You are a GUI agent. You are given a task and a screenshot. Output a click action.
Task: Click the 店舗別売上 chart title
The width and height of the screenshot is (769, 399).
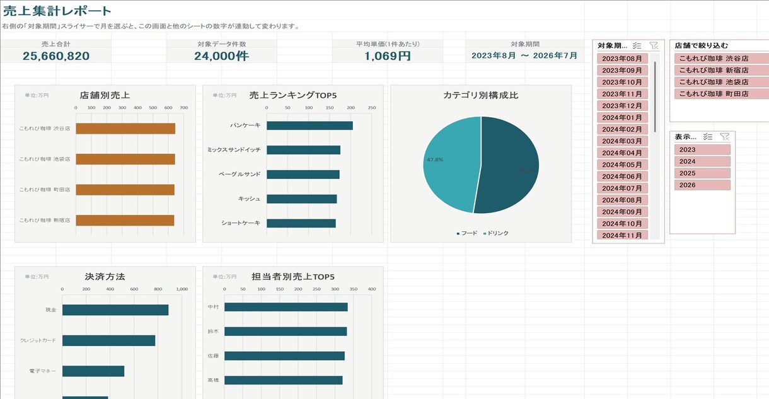click(105, 95)
